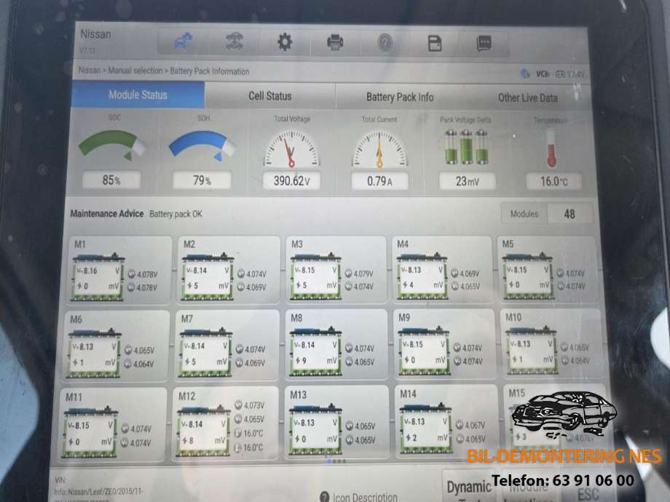The height and width of the screenshot is (502, 670).
Task: Tap the Total Current gauge dial
Action: click(379, 149)
